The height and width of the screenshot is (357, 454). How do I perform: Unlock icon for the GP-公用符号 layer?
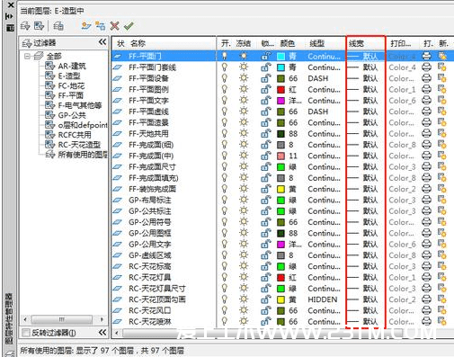click(x=266, y=222)
